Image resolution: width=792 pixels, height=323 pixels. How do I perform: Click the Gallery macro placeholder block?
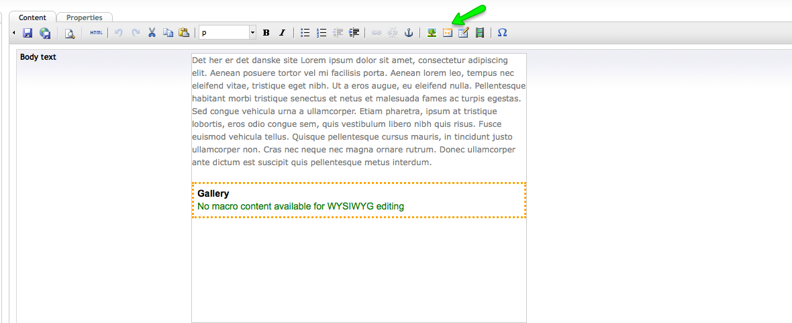click(358, 200)
